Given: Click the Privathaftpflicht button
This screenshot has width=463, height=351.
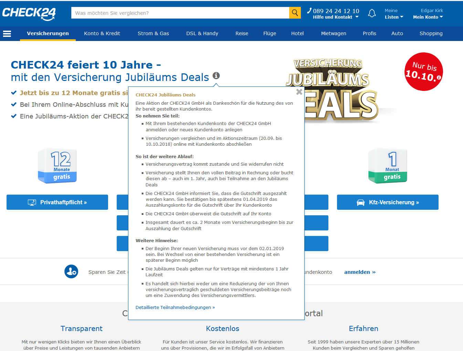Looking at the screenshot, I should point(57,202).
